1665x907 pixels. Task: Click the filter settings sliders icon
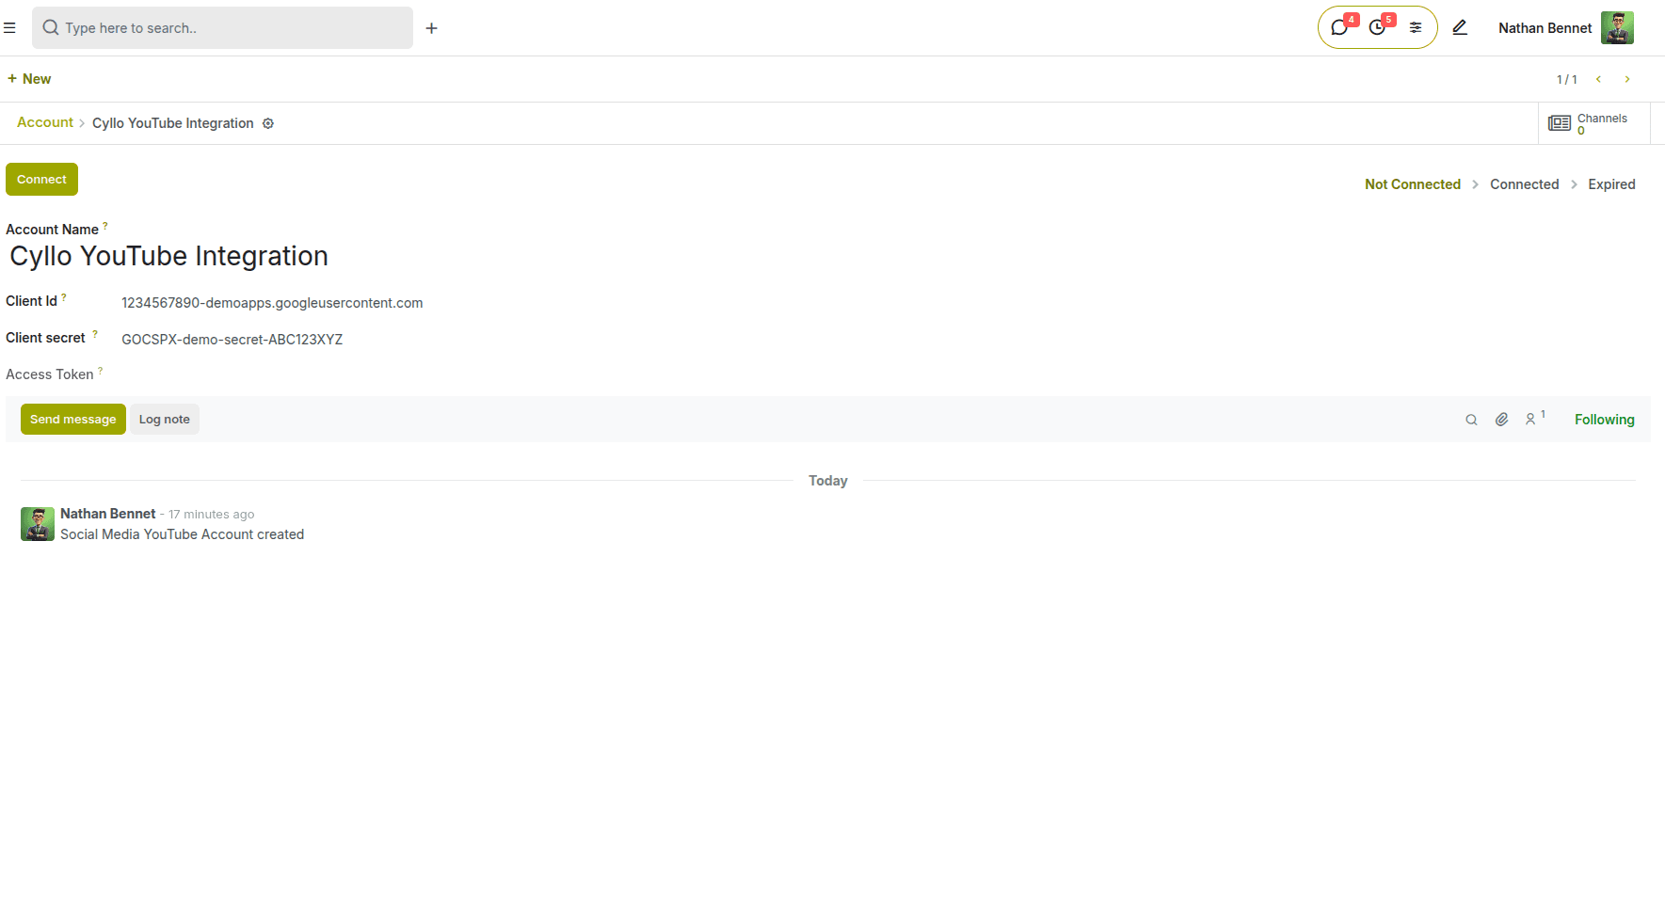[x=1416, y=27]
